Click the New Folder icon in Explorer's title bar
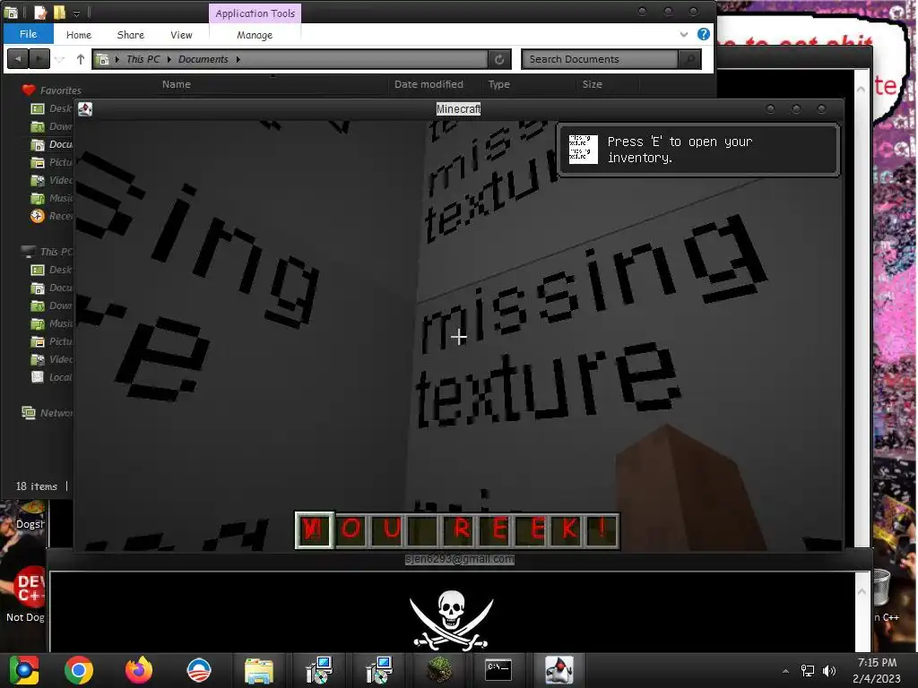918x688 pixels. pos(59,13)
